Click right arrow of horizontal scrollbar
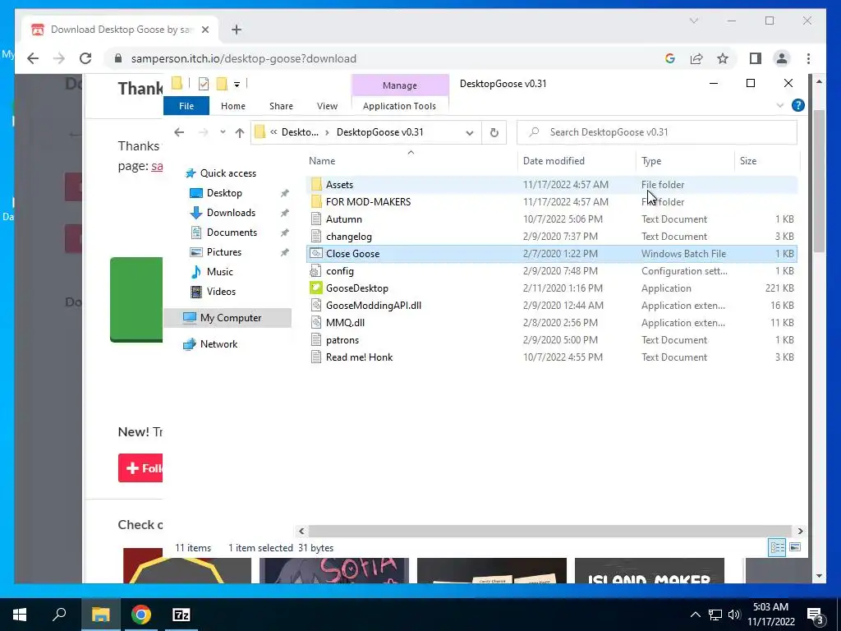841x631 pixels. [800, 531]
